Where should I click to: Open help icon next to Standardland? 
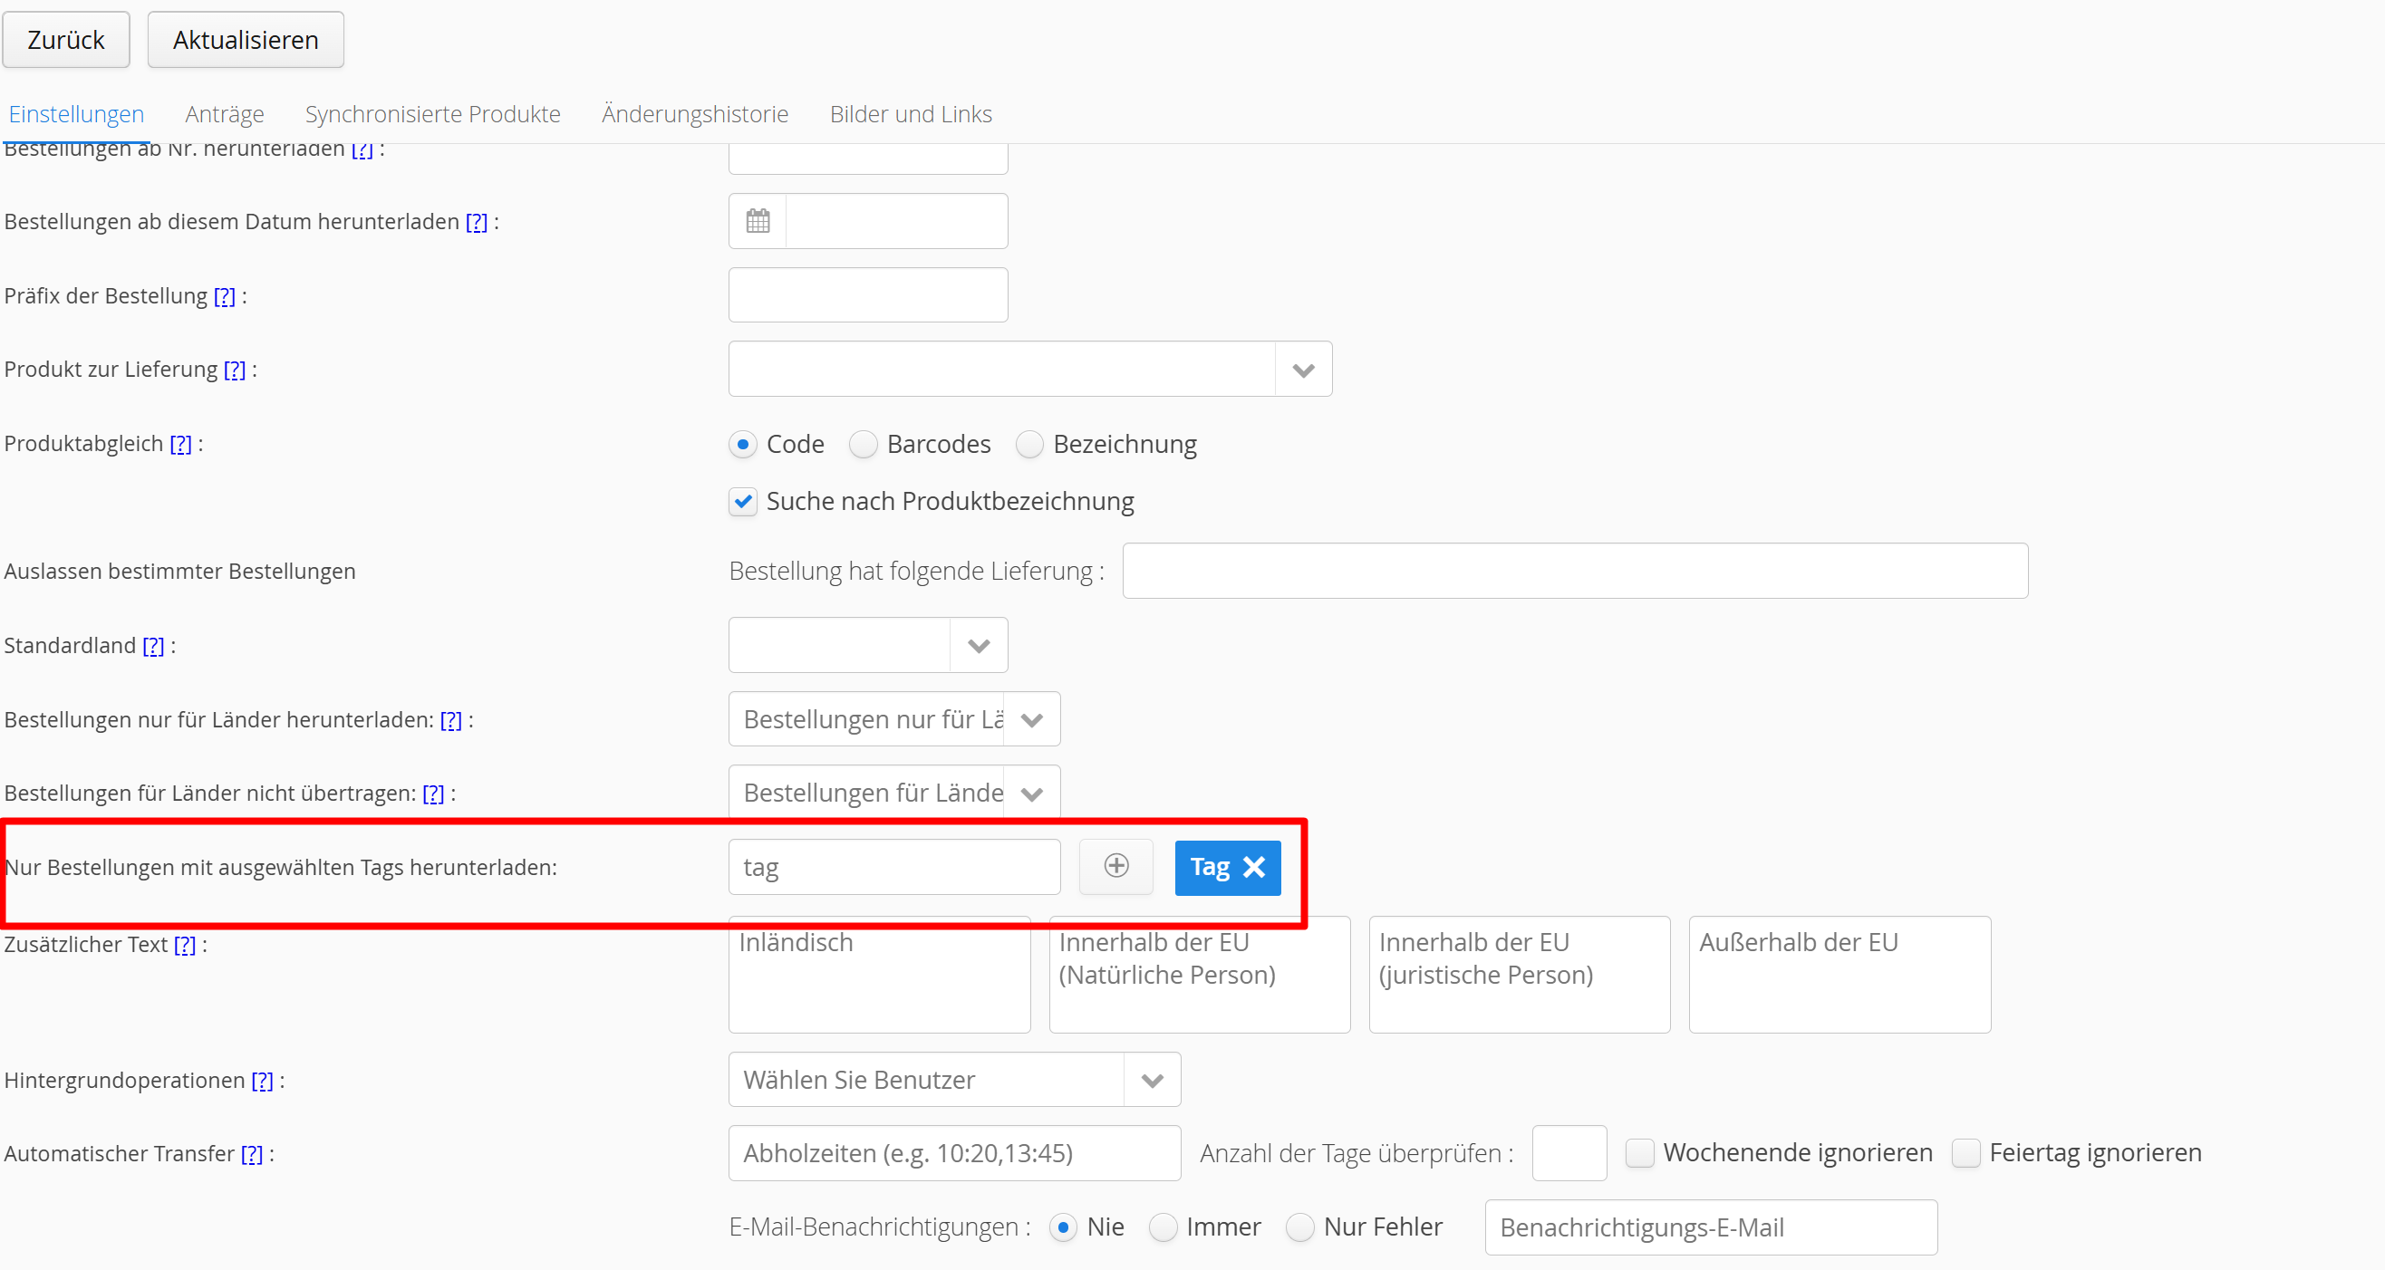[x=154, y=646]
